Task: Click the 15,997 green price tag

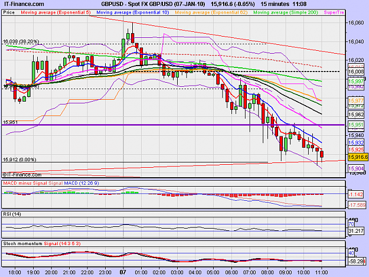Action: 356,82
